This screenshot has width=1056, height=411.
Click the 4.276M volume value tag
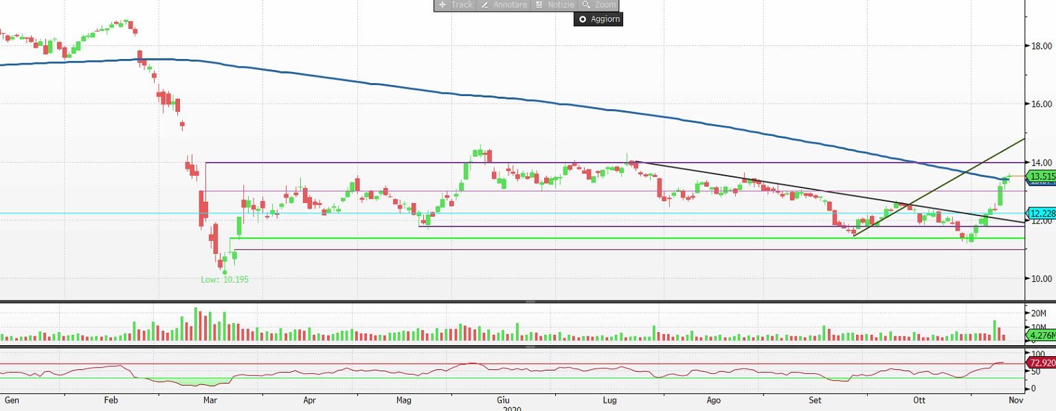click(x=1041, y=336)
